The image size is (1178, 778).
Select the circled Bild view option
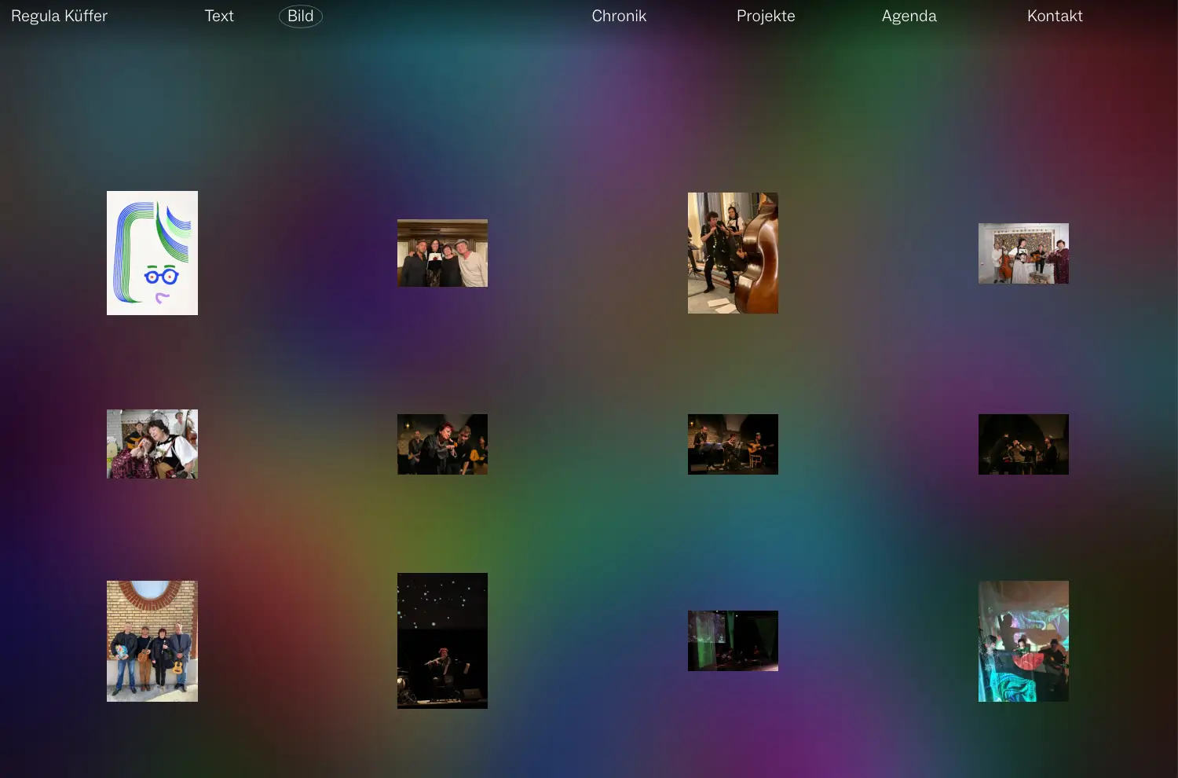click(x=300, y=16)
